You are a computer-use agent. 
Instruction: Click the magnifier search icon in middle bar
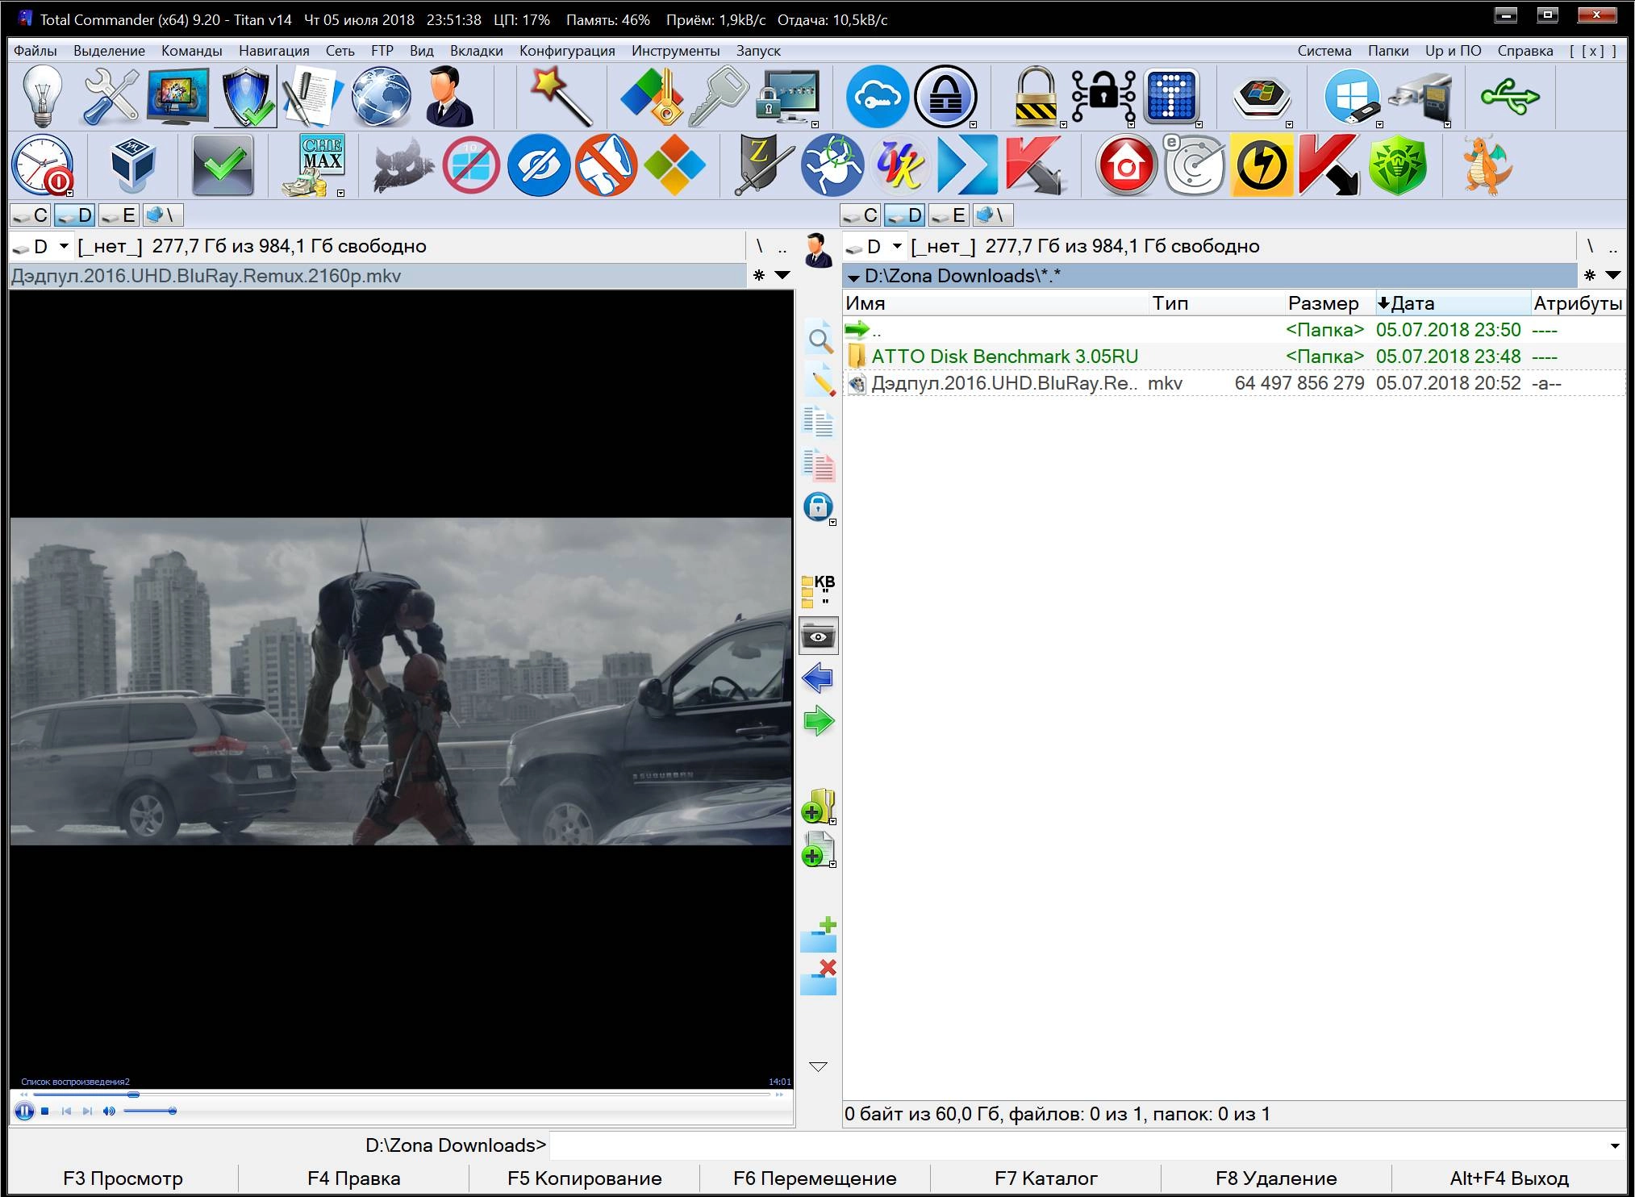coord(819,340)
